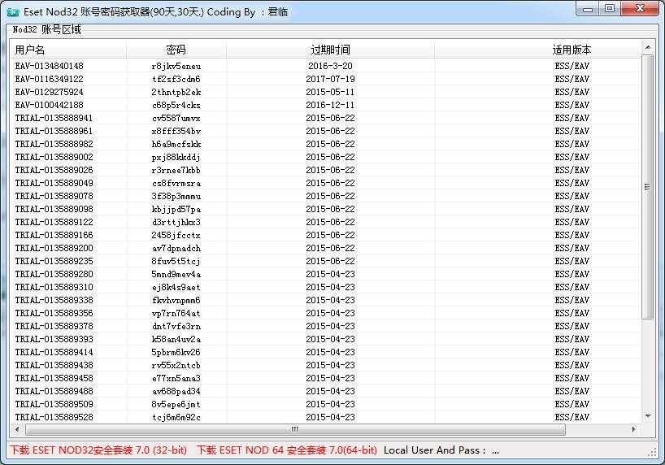Click expiry date 2015-05-11

click(330, 92)
